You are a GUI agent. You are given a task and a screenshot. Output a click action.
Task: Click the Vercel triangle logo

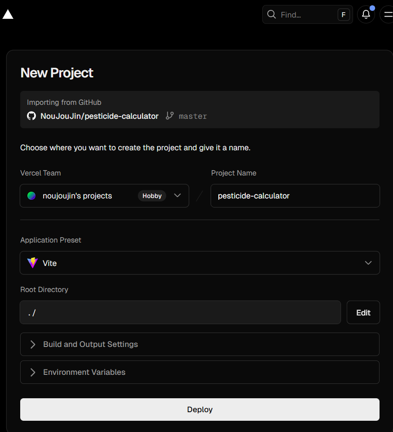pos(8,14)
